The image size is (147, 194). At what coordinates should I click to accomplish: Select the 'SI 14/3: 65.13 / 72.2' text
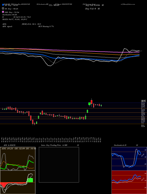22,17
